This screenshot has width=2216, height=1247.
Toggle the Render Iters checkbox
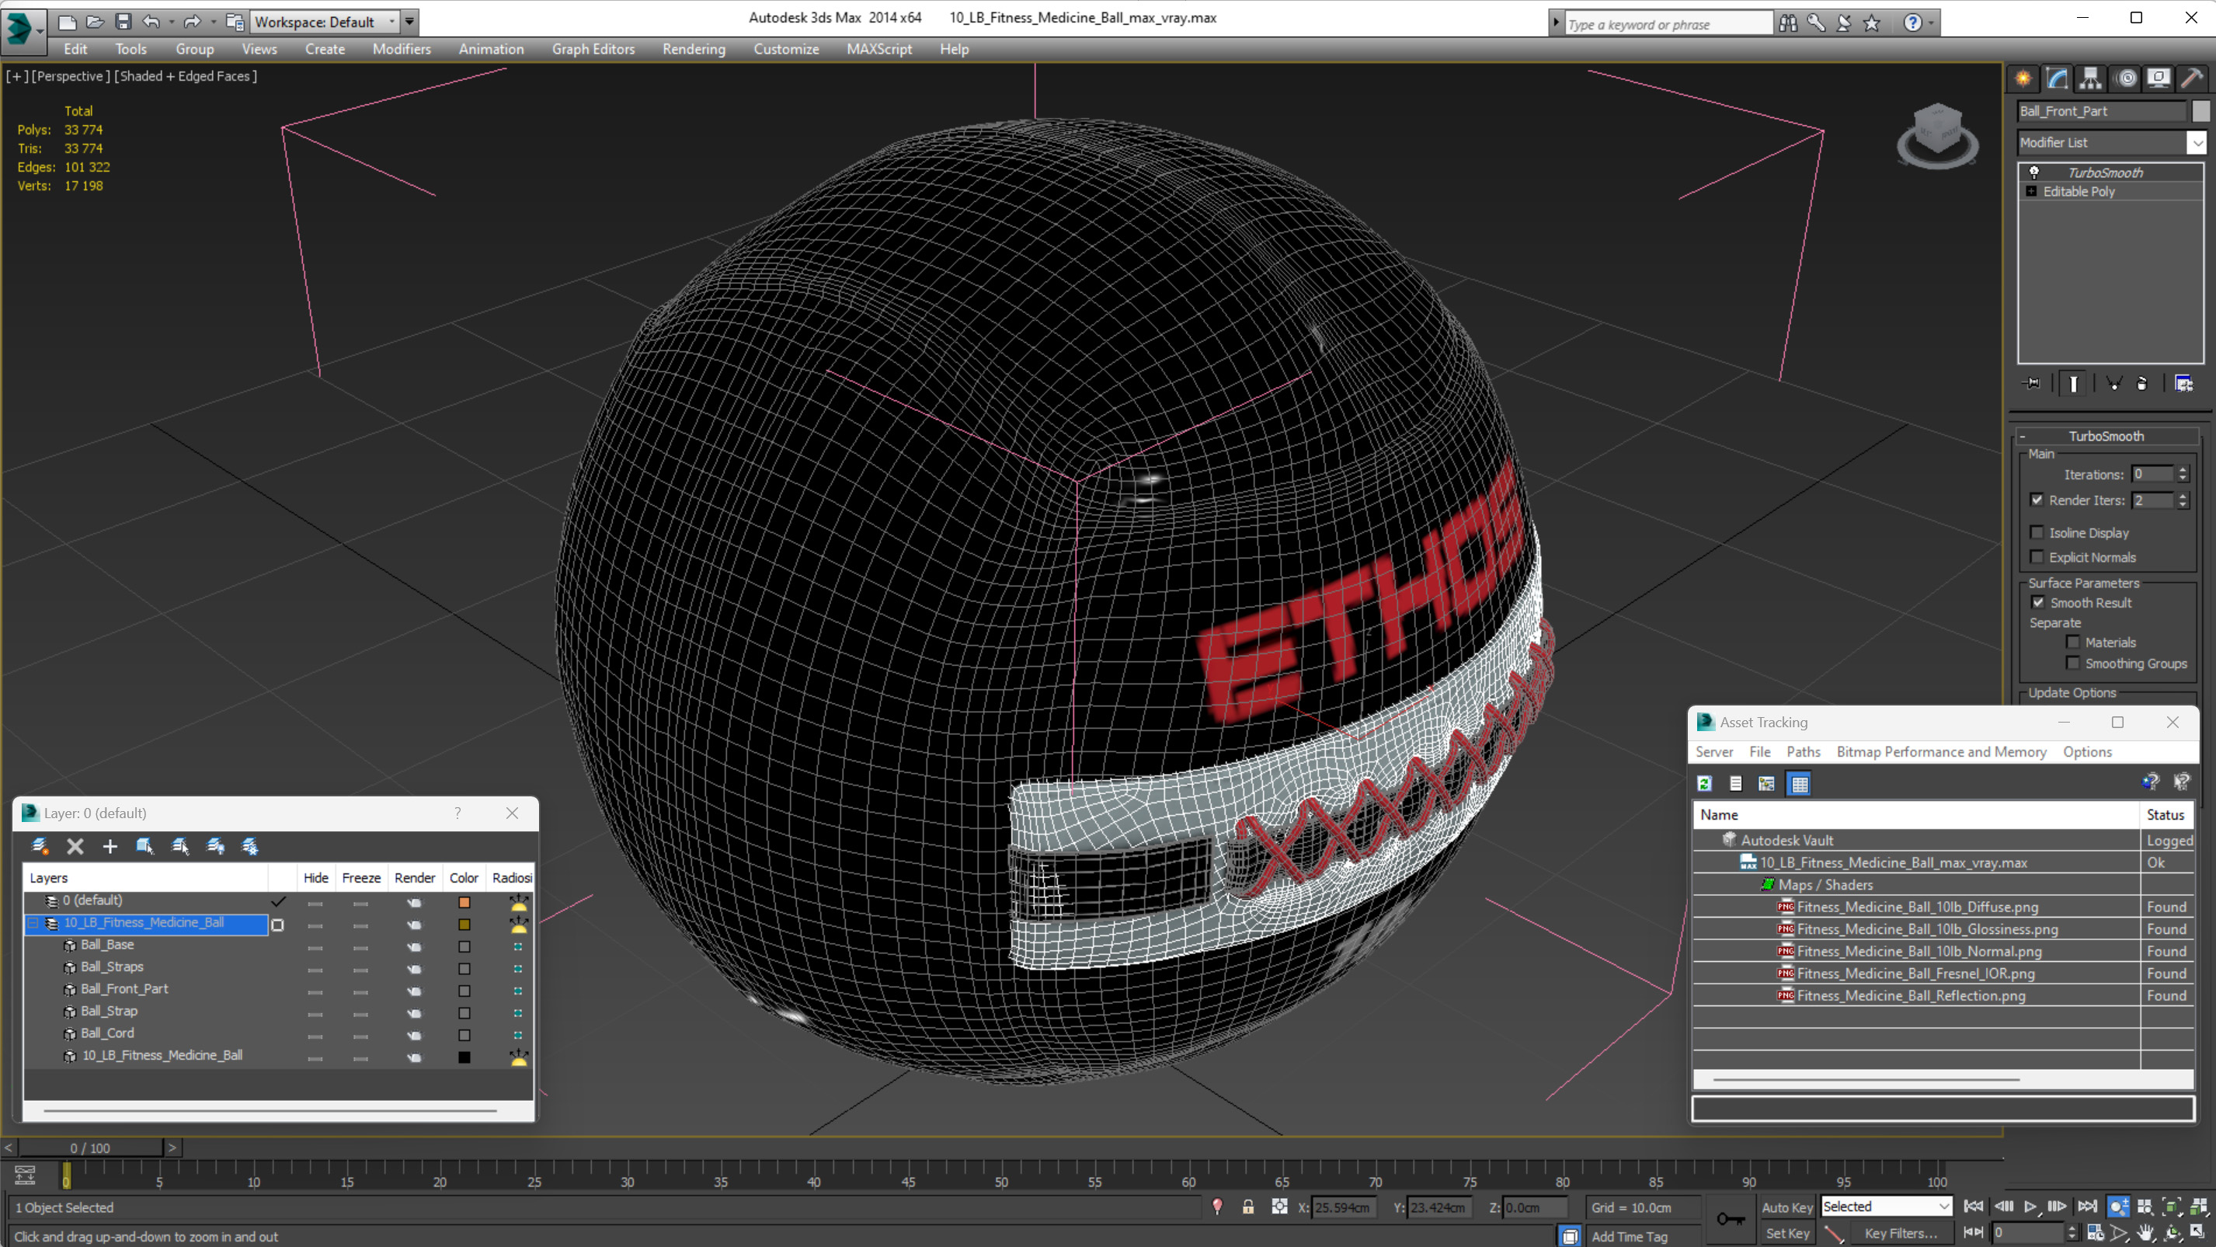(x=2037, y=499)
